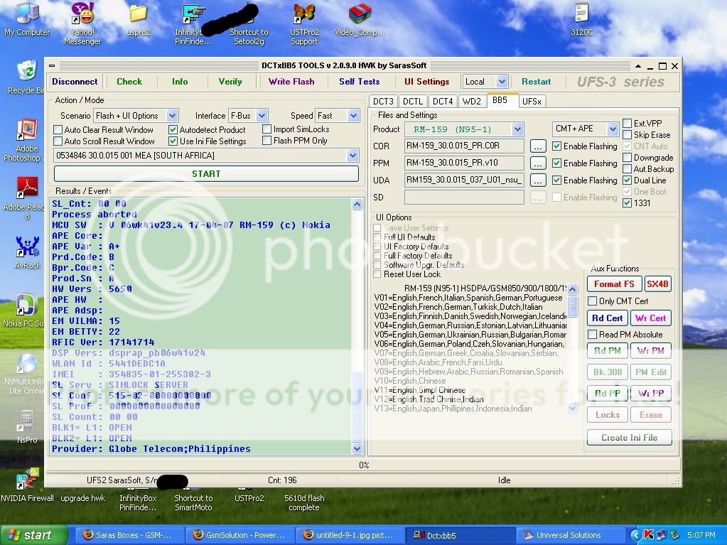Image resolution: width=727 pixels, height=545 pixels.
Task: Click the Rd Cert button
Action: (x=607, y=318)
